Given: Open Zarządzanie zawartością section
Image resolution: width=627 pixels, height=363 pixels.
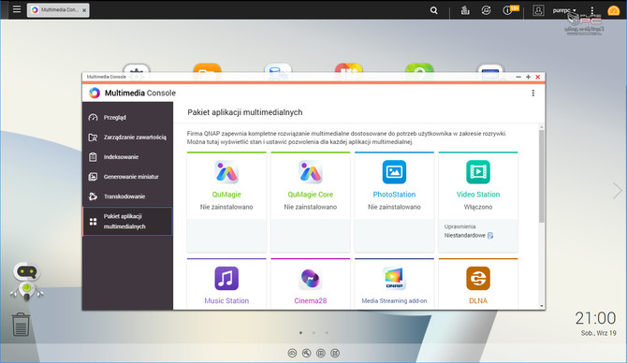Looking at the screenshot, I should 127,138.
